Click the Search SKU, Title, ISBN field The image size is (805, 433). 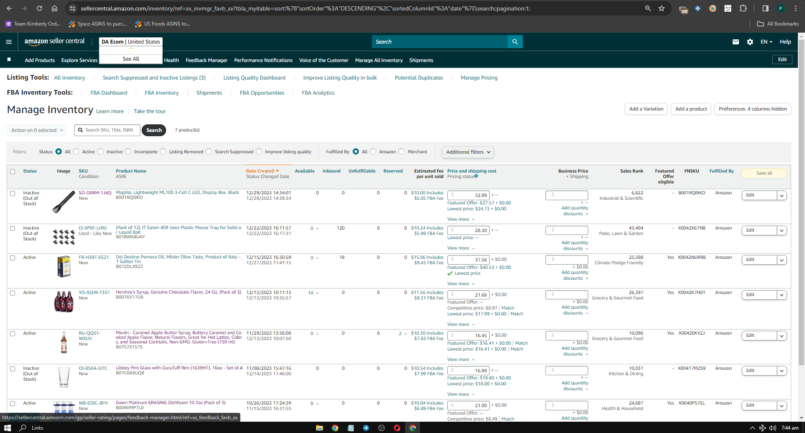click(x=108, y=130)
